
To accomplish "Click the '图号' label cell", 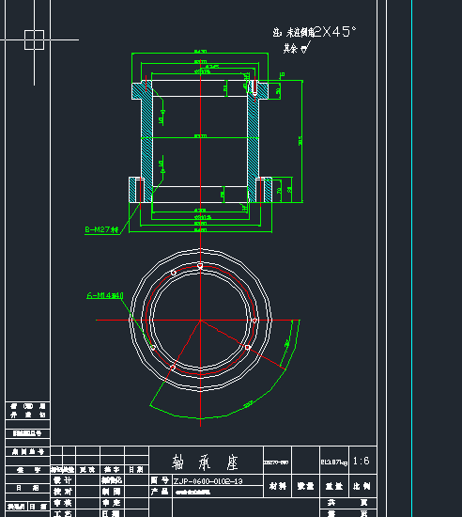I will pos(161,480).
